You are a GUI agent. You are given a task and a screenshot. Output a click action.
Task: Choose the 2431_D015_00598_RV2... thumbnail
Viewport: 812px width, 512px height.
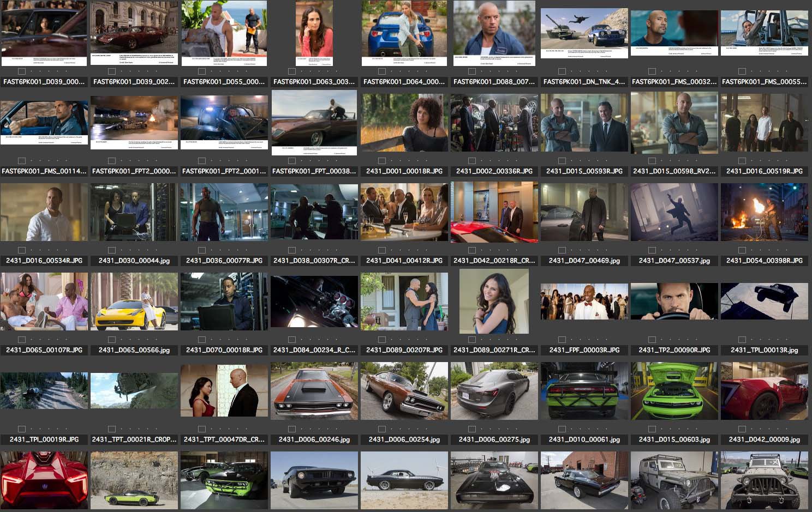(x=674, y=123)
